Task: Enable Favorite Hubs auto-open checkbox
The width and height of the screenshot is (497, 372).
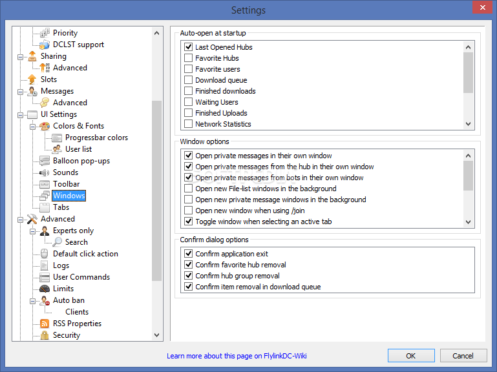Action: tap(188, 58)
